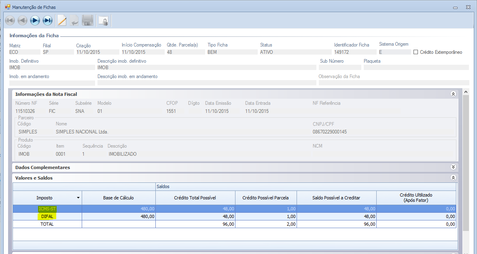
Task: Click the Base de Cálculo column header
Action: coord(119,198)
